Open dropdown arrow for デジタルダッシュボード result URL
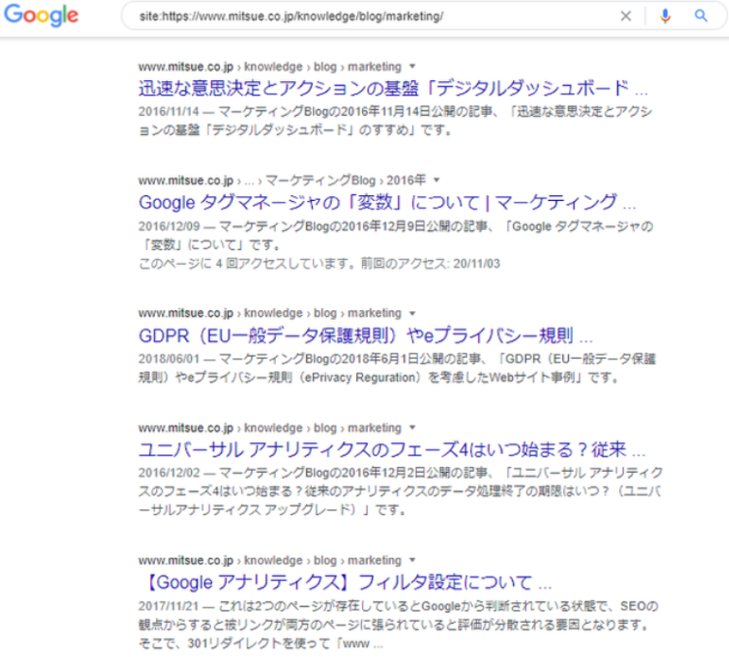The width and height of the screenshot is (729, 657). point(412,67)
